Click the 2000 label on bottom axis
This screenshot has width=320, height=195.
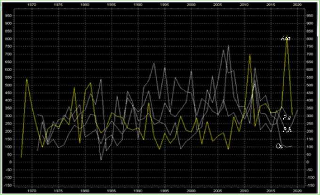tap(191, 191)
